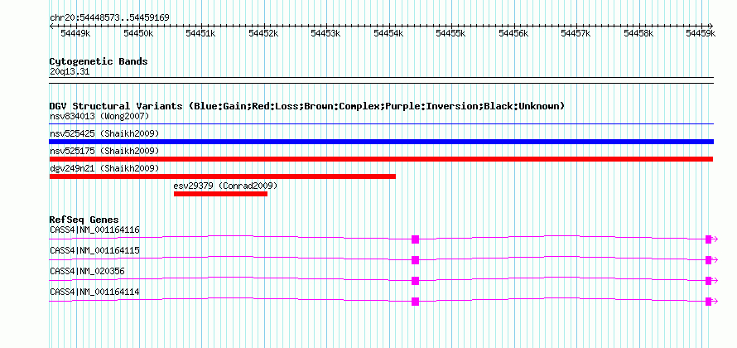Click the red dgv249n21 loss bar
This screenshot has width=737, height=348.
(222, 176)
